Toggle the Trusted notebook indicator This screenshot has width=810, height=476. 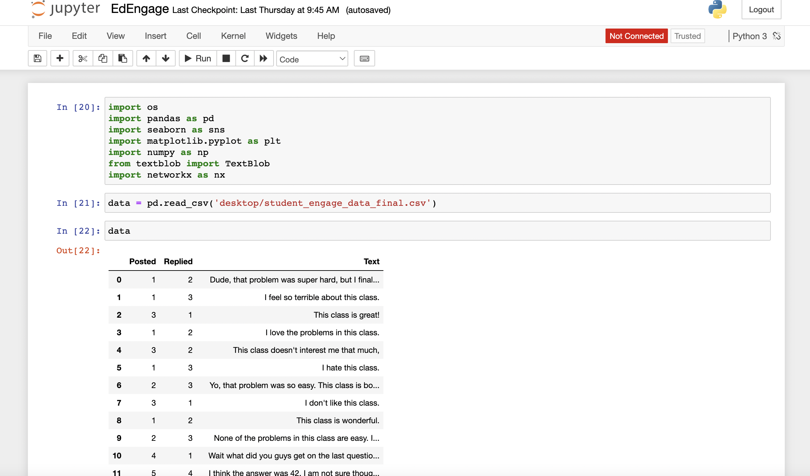[x=687, y=36]
